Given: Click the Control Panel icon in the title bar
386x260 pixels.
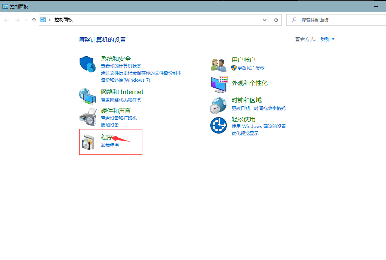Looking at the screenshot, I should pyautogui.click(x=5, y=6).
